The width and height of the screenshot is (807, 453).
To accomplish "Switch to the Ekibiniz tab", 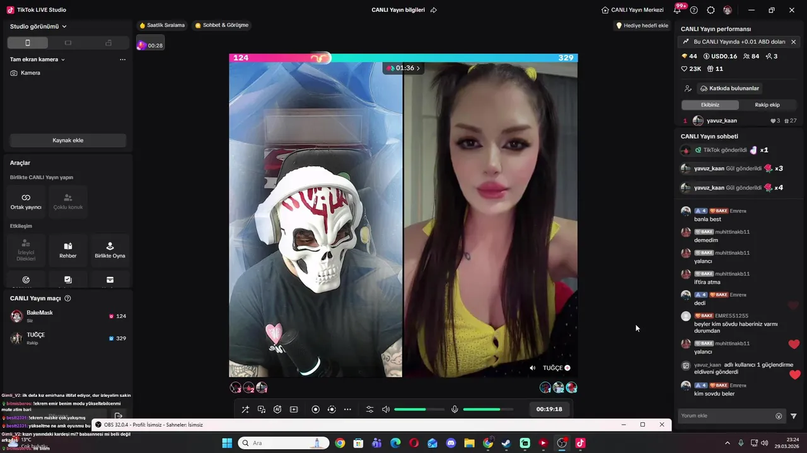I will [x=710, y=104].
